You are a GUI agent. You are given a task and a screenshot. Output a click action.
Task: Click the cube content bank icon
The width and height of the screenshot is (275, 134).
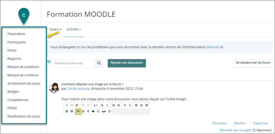(110, 111)
